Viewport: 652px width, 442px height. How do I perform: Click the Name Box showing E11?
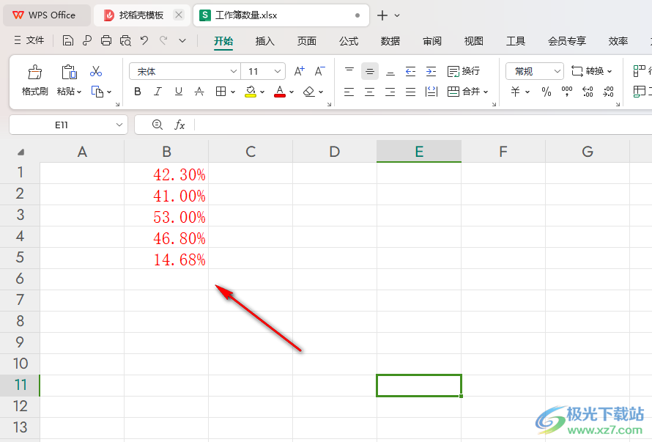click(62, 125)
